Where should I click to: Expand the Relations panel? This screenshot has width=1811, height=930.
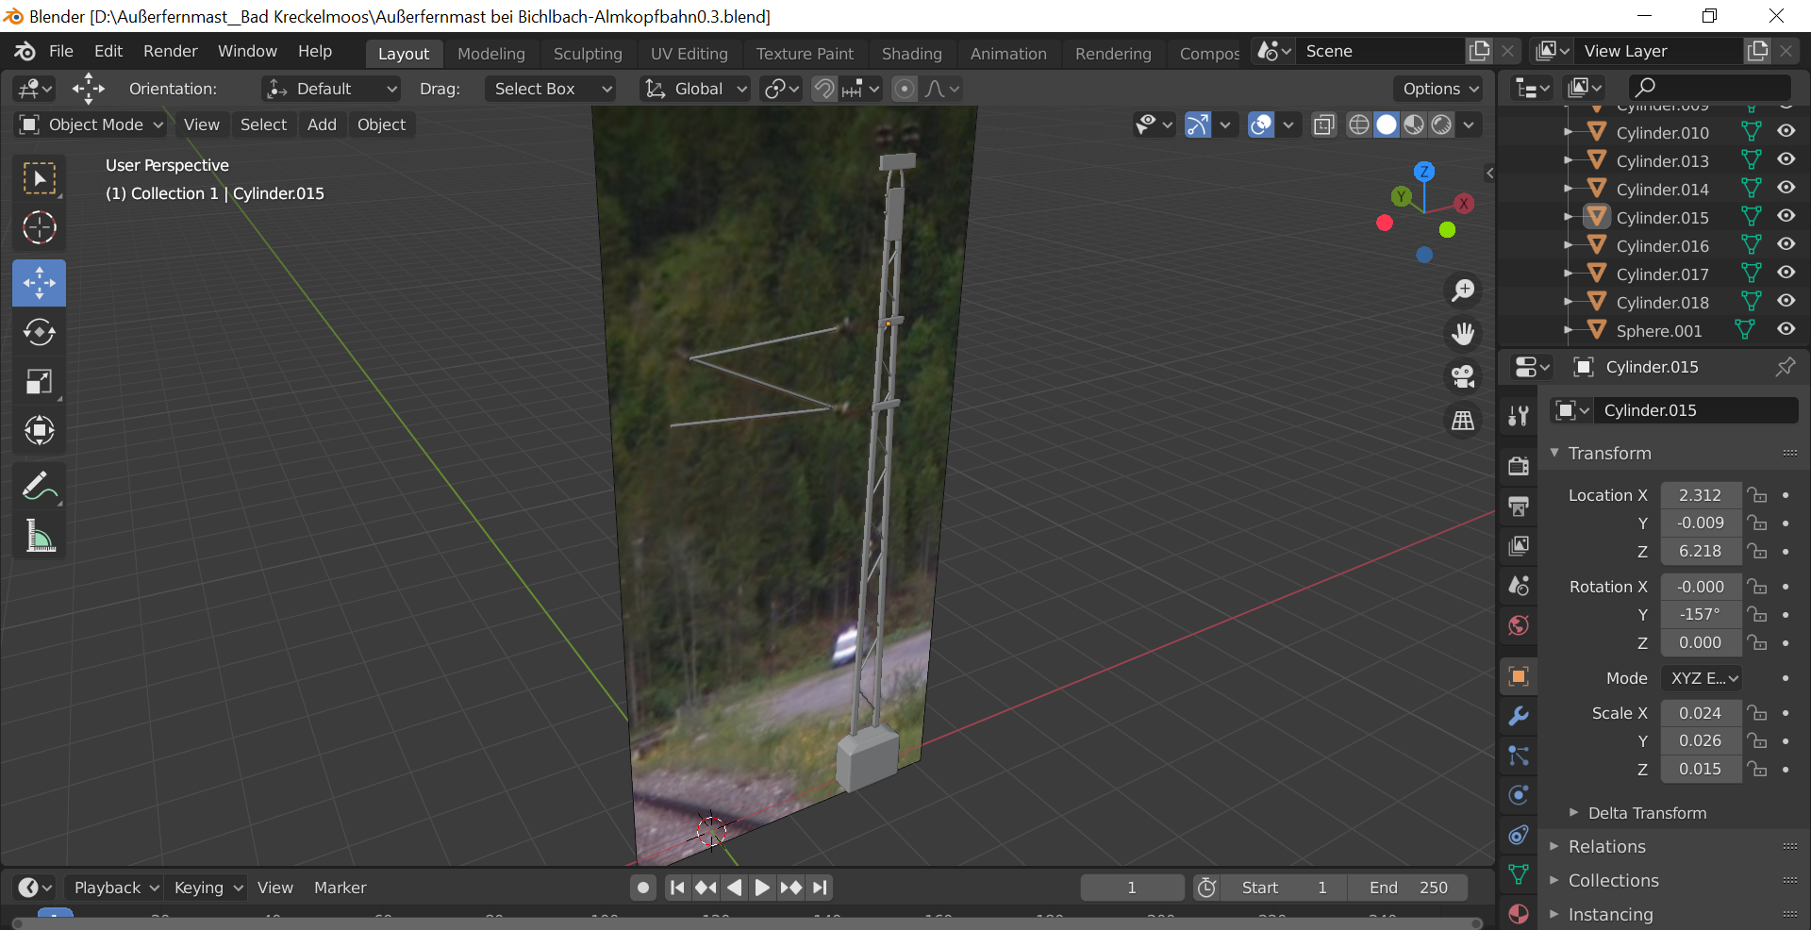tap(1606, 847)
